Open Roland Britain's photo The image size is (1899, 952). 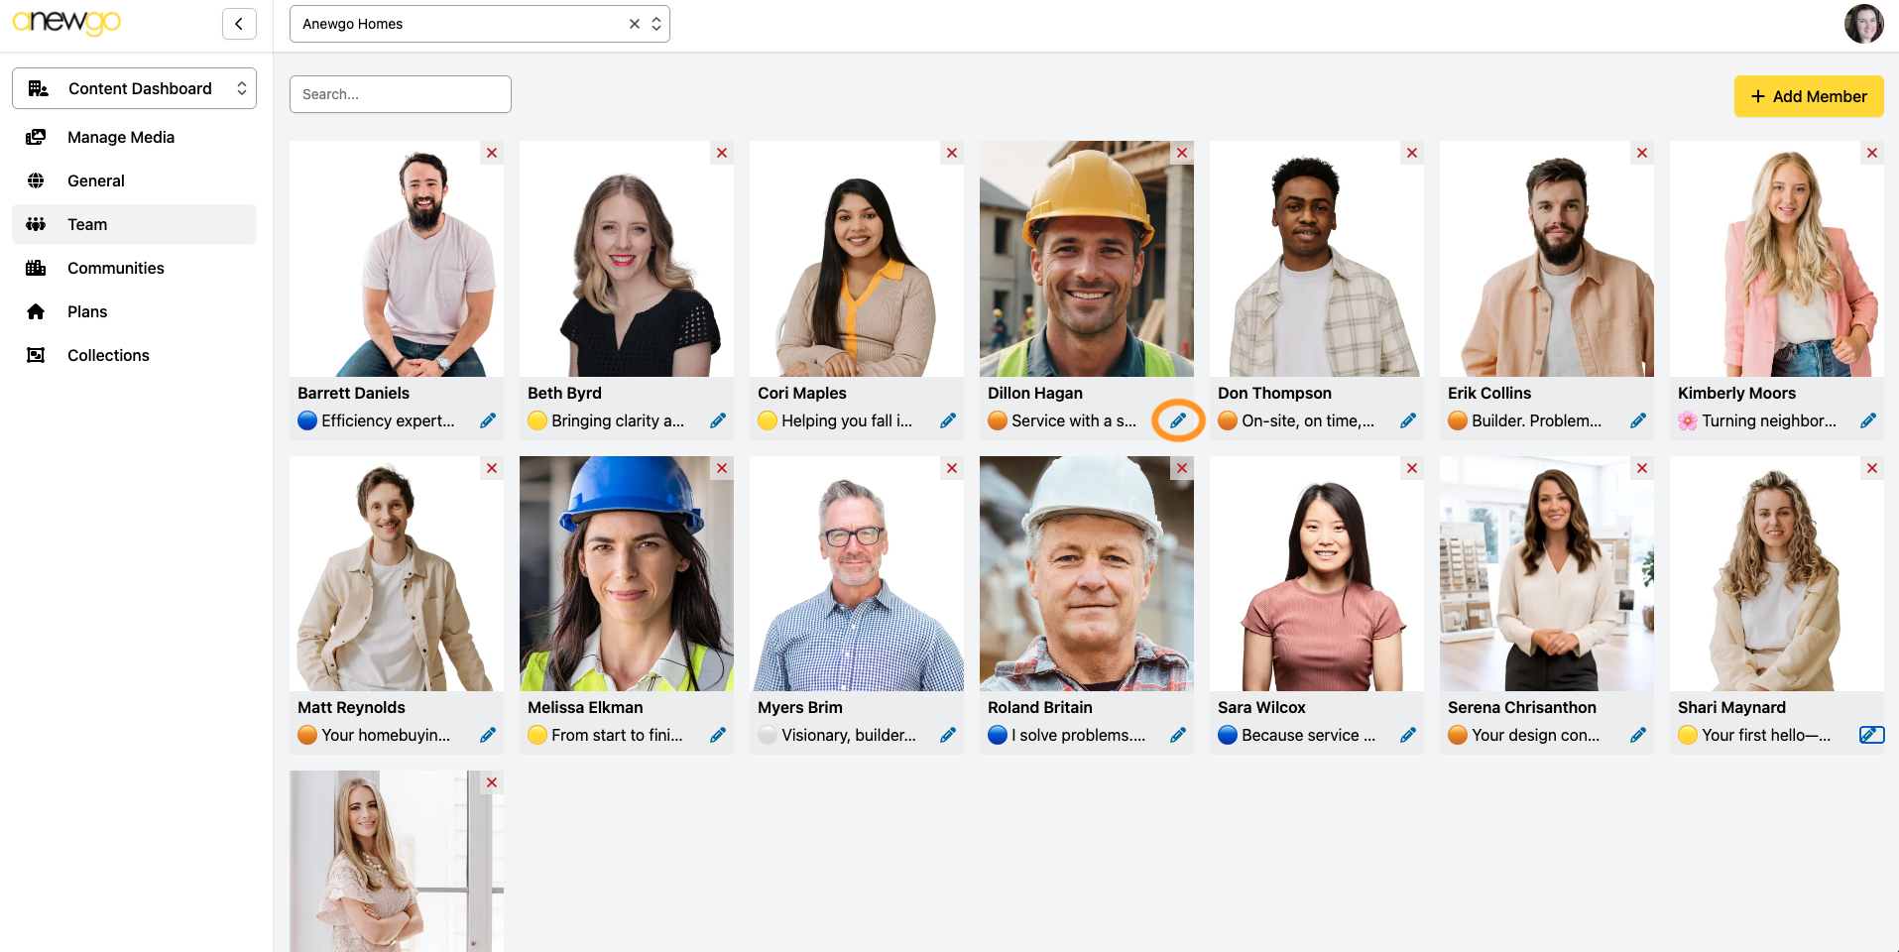pos(1087,573)
